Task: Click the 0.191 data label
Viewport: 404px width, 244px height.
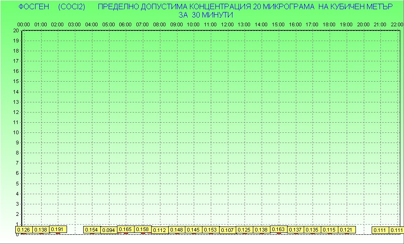Action: [58, 229]
